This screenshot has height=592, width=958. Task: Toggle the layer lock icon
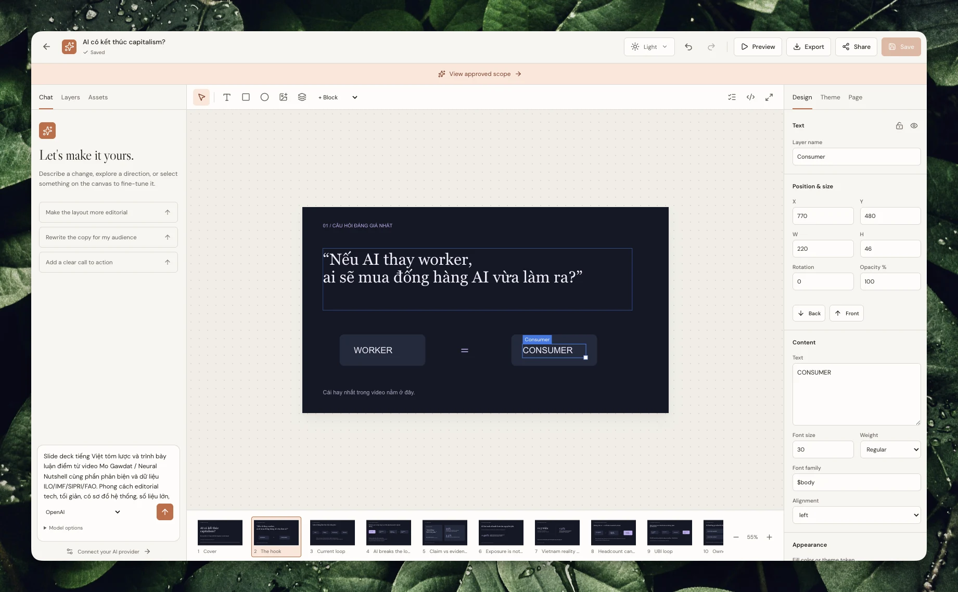pos(899,126)
